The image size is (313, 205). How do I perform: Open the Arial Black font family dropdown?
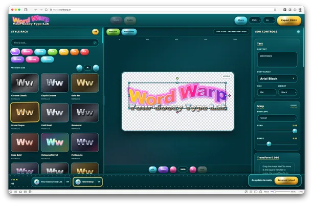coord(277,78)
